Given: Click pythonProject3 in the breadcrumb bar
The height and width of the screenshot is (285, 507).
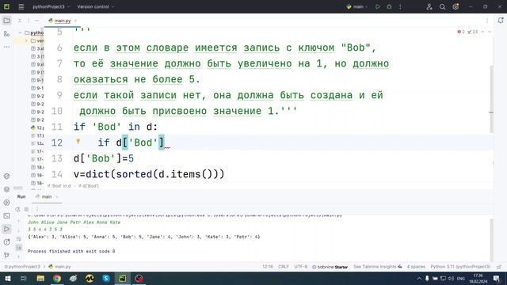Looking at the screenshot, I should [22, 267].
